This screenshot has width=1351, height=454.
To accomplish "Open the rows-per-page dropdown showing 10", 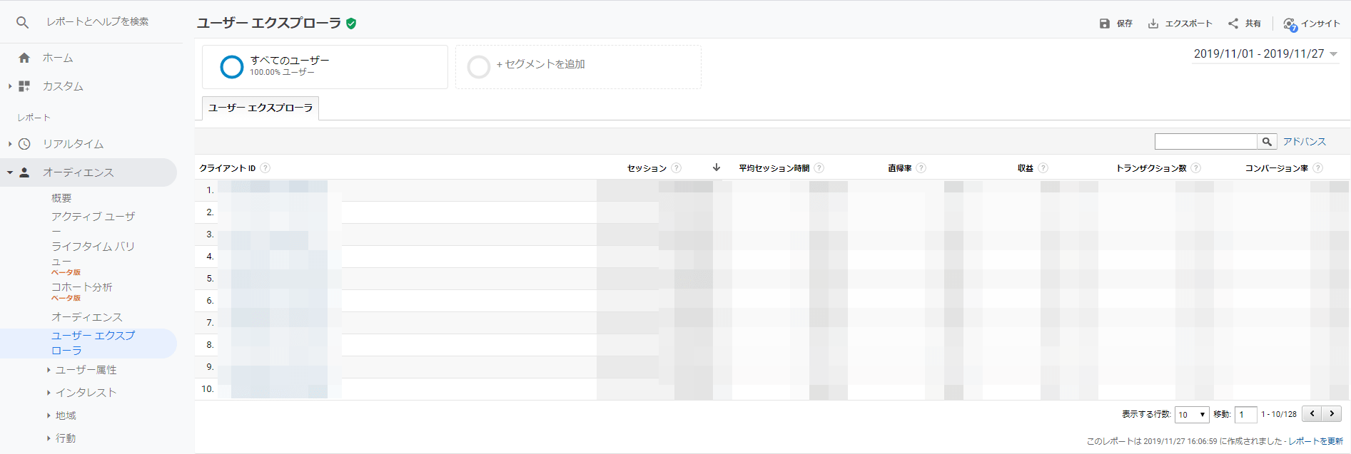I will point(1192,415).
